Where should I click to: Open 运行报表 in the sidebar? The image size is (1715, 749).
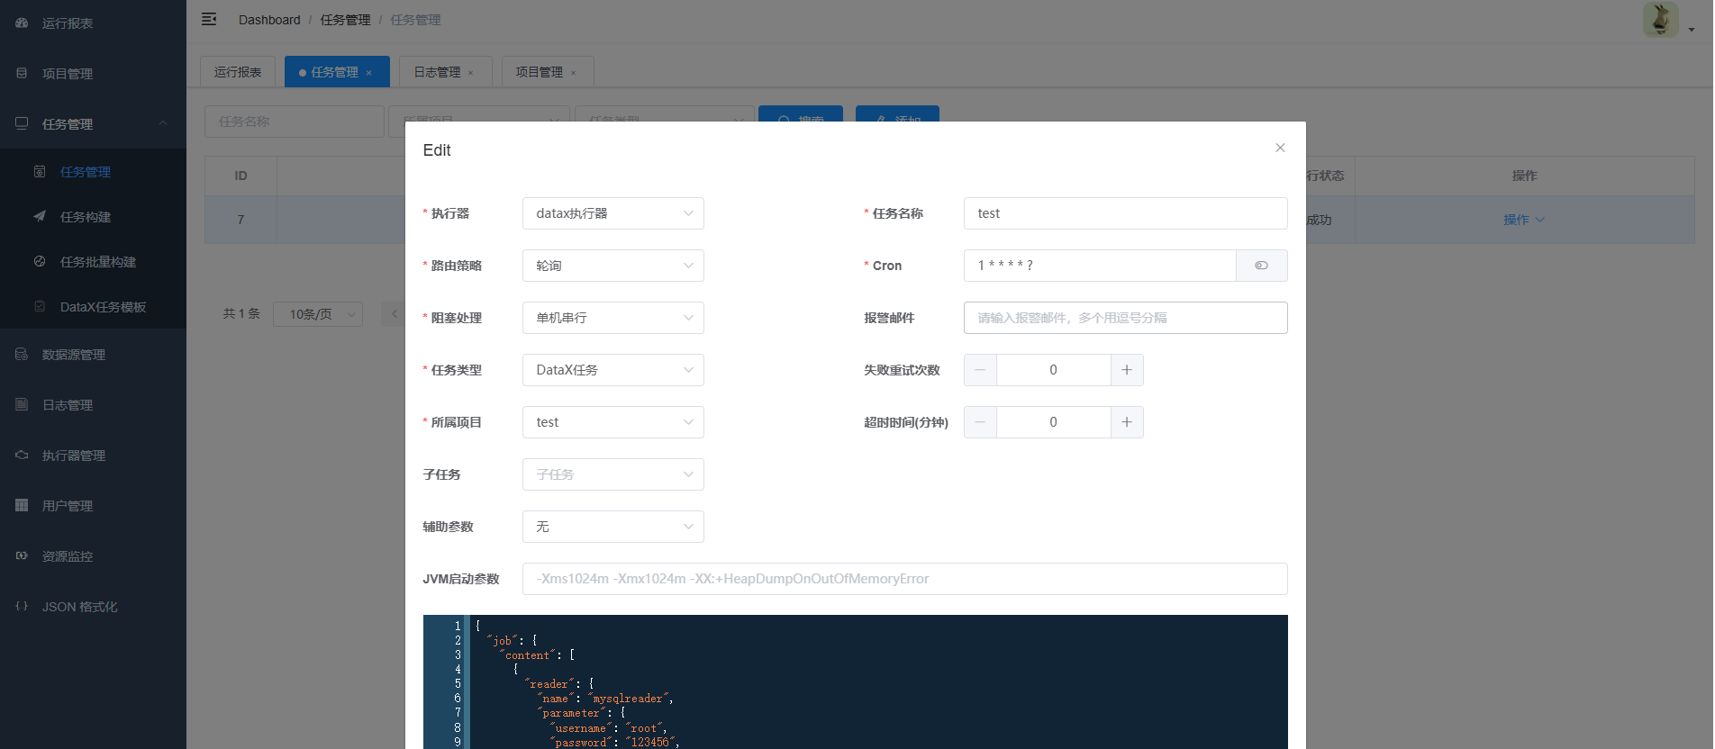(x=93, y=23)
